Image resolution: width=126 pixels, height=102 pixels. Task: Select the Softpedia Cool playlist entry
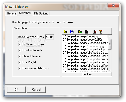coord(85,56)
